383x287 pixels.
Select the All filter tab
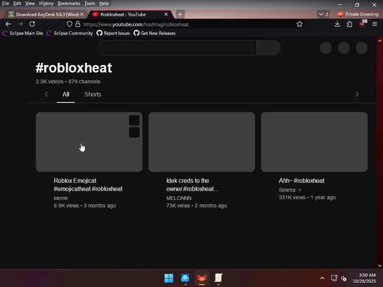click(x=66, y=95)
